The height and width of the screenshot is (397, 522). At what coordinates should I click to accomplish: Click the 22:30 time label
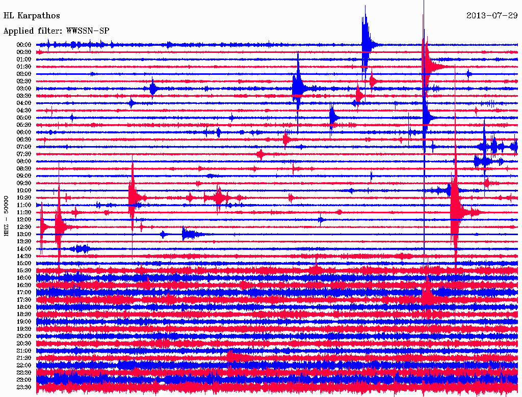click(24, 373)
